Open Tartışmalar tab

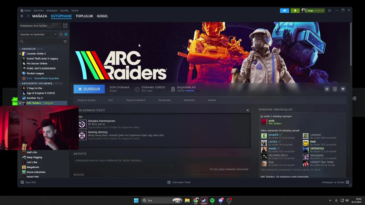[165, 100]
